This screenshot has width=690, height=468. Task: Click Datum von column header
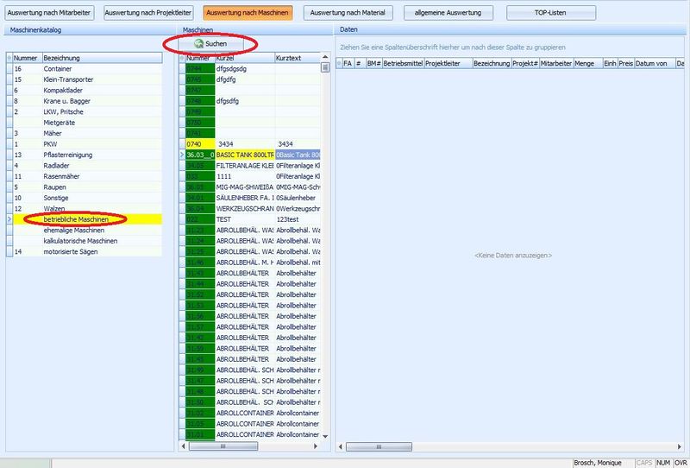pyautogui.click(x=655, y=63)
